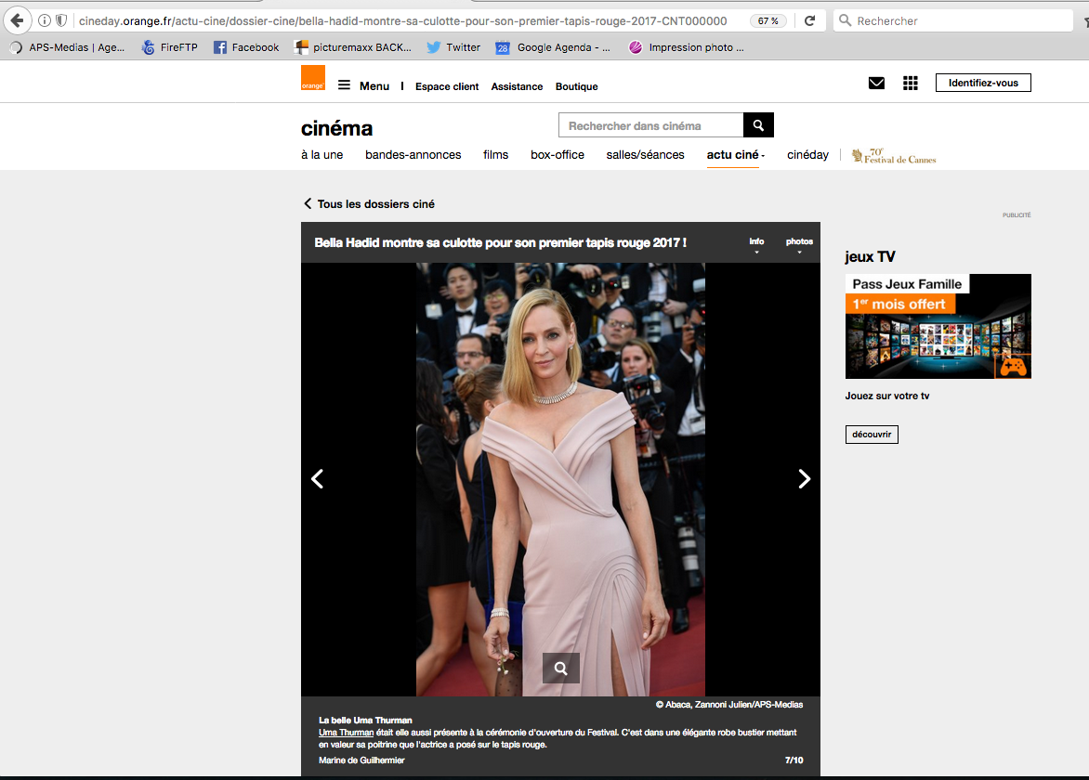The height and width of the screenshot is (780, 1089).
Task: Open the Orange mail envelope icon
Action: pyautogui.click(x=876, y=84)
